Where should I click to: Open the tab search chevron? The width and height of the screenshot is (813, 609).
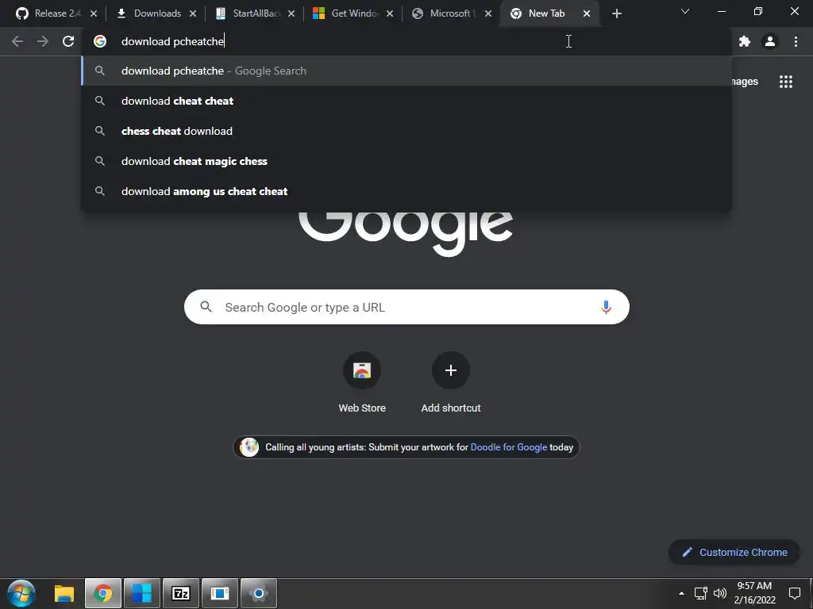tap(685, 11)
